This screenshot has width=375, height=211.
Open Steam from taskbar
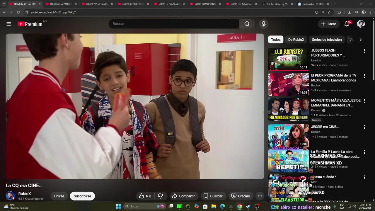pos(248,206)
